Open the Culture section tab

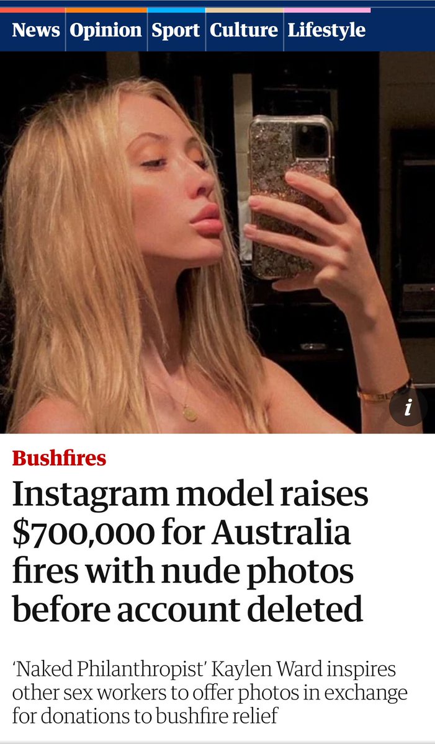[244, 30]
